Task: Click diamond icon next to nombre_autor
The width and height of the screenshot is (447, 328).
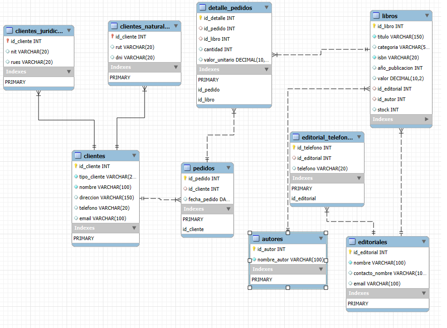Action: tap(254, 259)
